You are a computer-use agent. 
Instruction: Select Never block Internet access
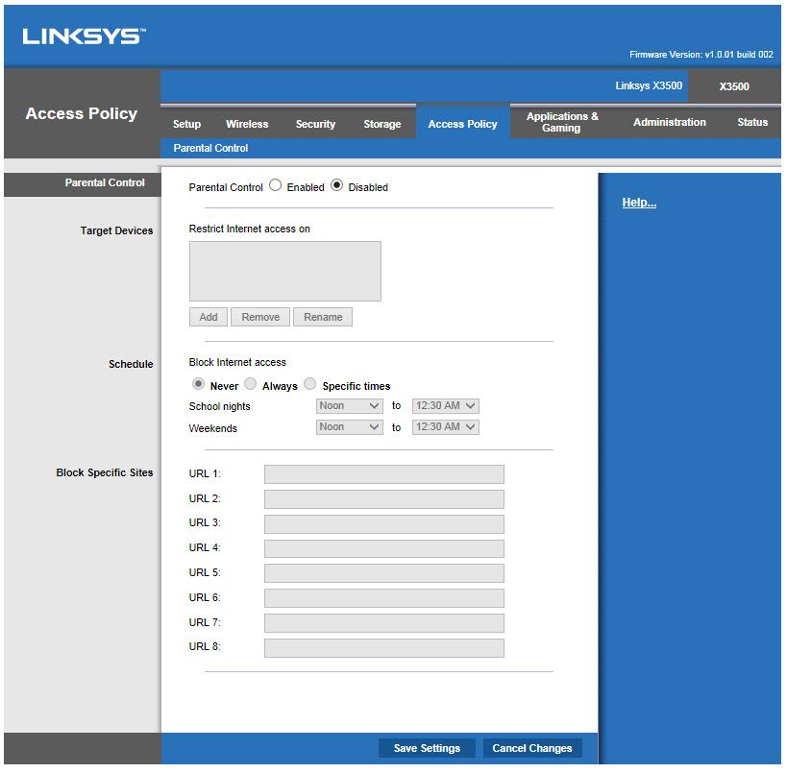pyautogui.click(x=198, y=384)
